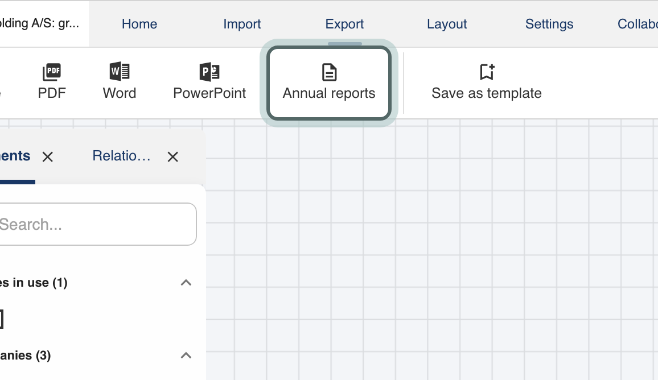Close the Relatio… panel tab

click(x=173, y=157)
